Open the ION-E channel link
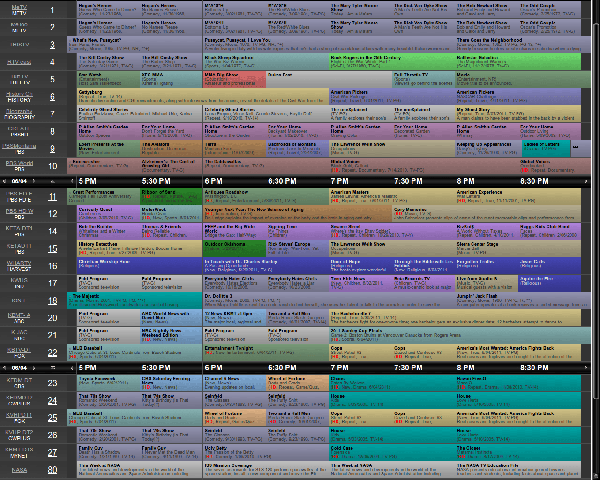 19,300
